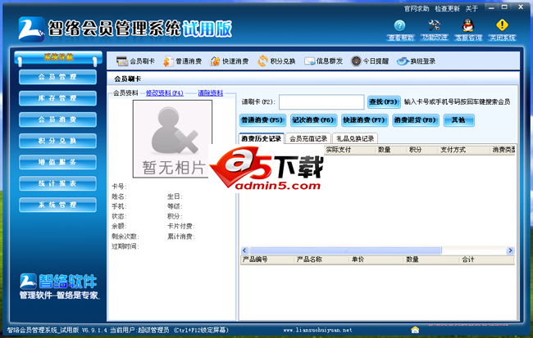Open 积分兑换 sidebar button

pos(57,141)
